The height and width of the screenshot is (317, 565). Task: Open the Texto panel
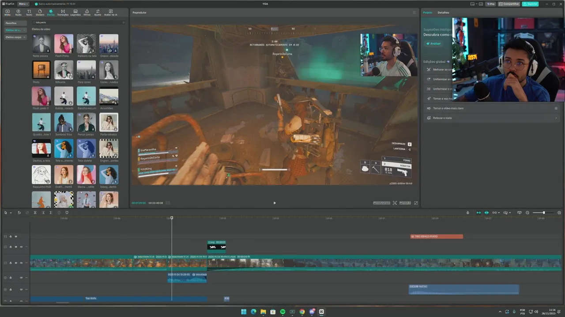[x=29, y=12]
